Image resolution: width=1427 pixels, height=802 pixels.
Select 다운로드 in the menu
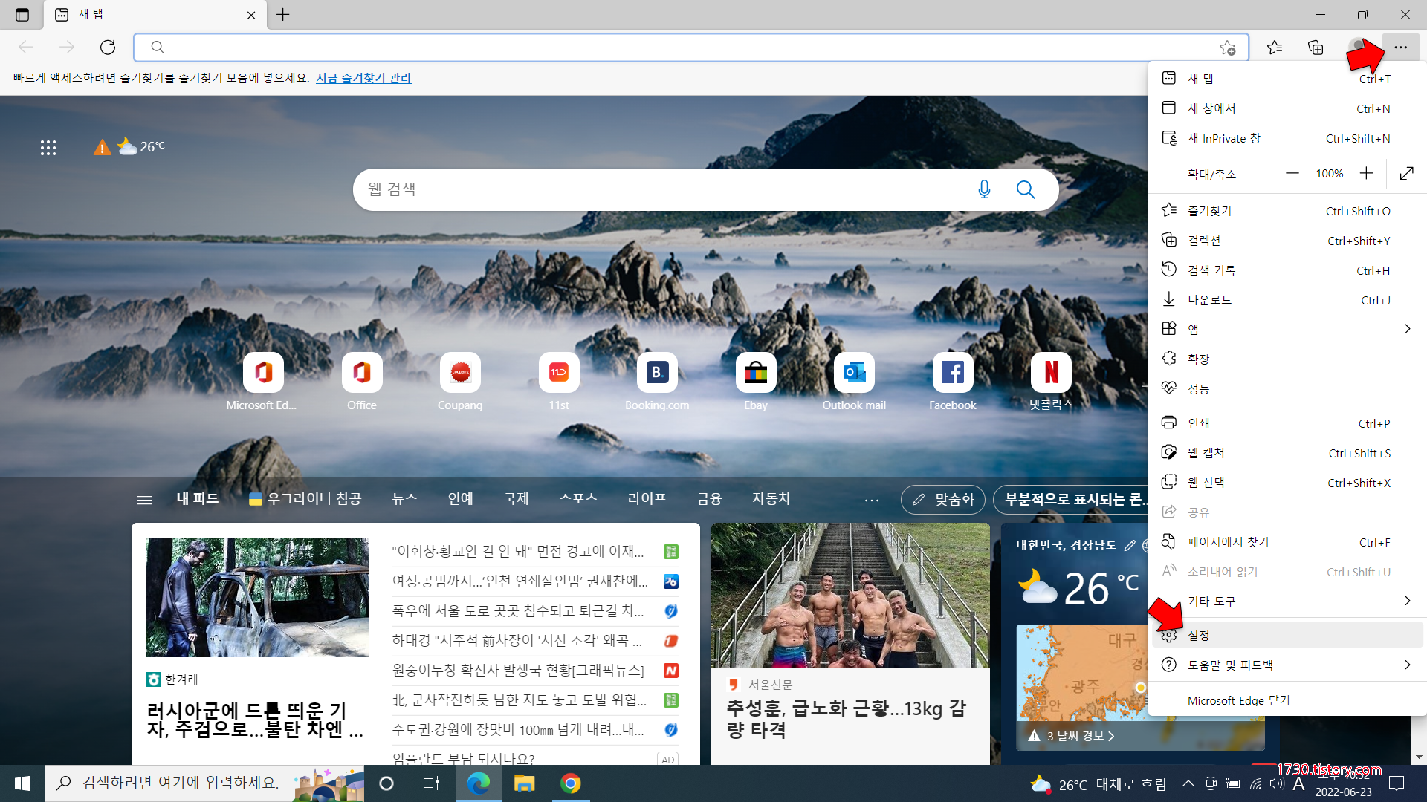pyautogui.click(x=1209, y=300)
